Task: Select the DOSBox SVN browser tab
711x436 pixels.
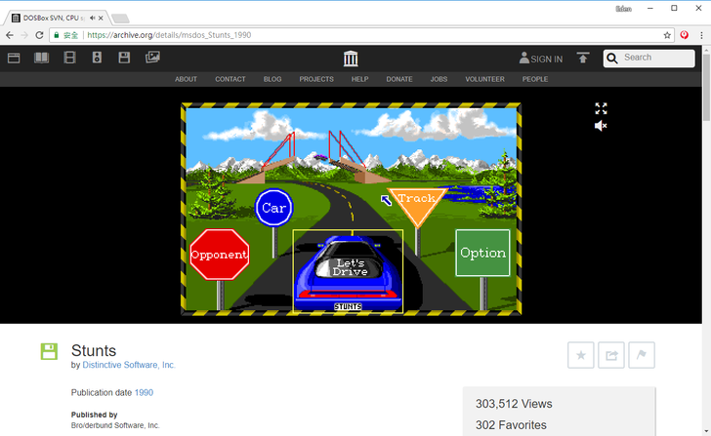Action: (x=54, y=18)
